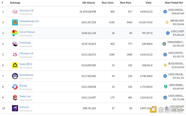The image size is (186, 116).
Task: Click the Tether icon beside USDT/0XE9E pair
Action: pyautogui.click(x=166, y=87)
